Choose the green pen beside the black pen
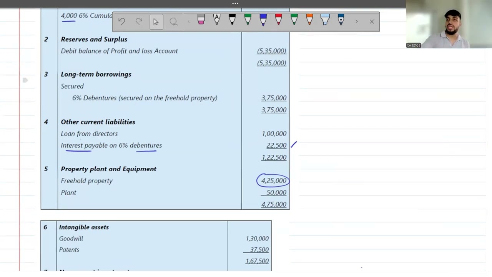The image size is (492, 277). point(248,20)
